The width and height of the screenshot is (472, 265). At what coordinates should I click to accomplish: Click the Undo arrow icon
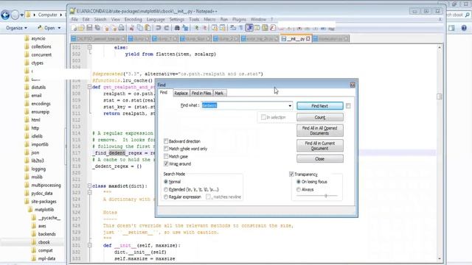159,28
